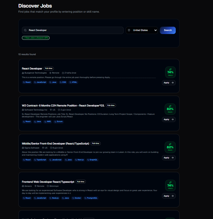Click the company icon next to Software Technology Inc
Screen dimensions: 213x219
point(23,110)
